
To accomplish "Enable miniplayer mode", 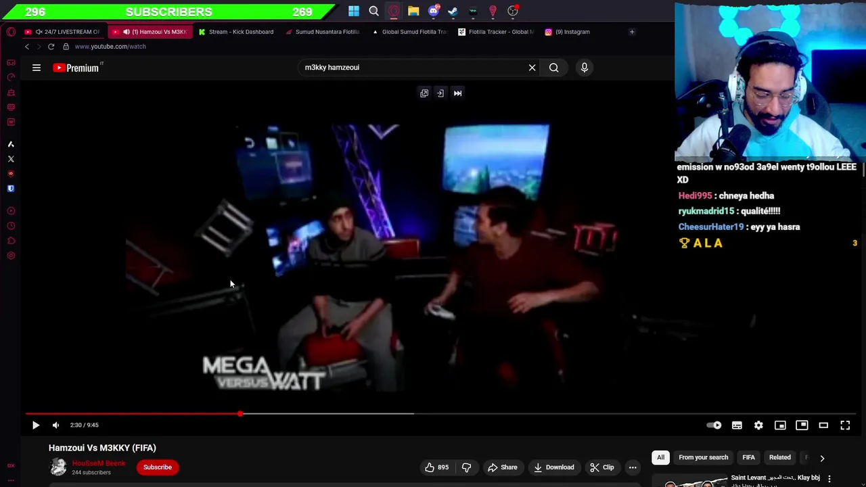I will tap(780, 425).
